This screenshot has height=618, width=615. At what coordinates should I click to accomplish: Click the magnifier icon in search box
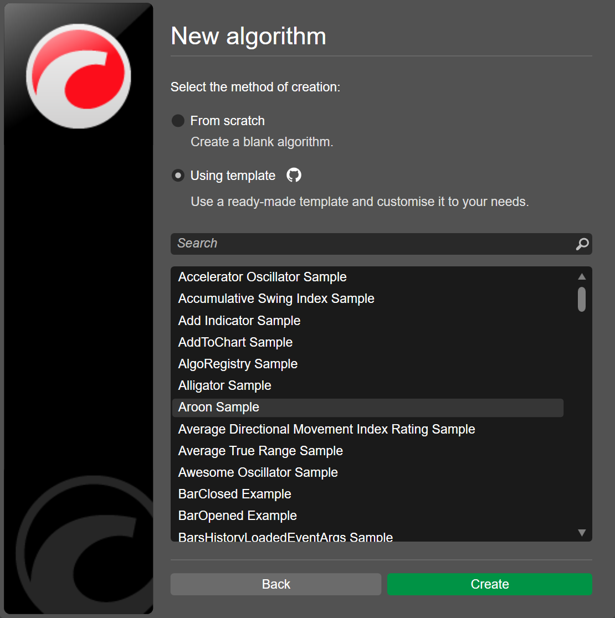click(x=582, y=244)
